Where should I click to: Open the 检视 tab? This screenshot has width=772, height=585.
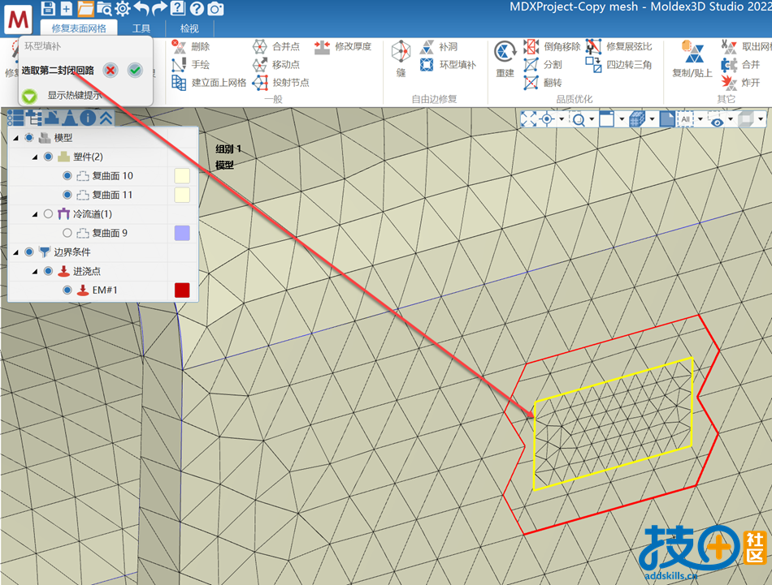point(189,28)
